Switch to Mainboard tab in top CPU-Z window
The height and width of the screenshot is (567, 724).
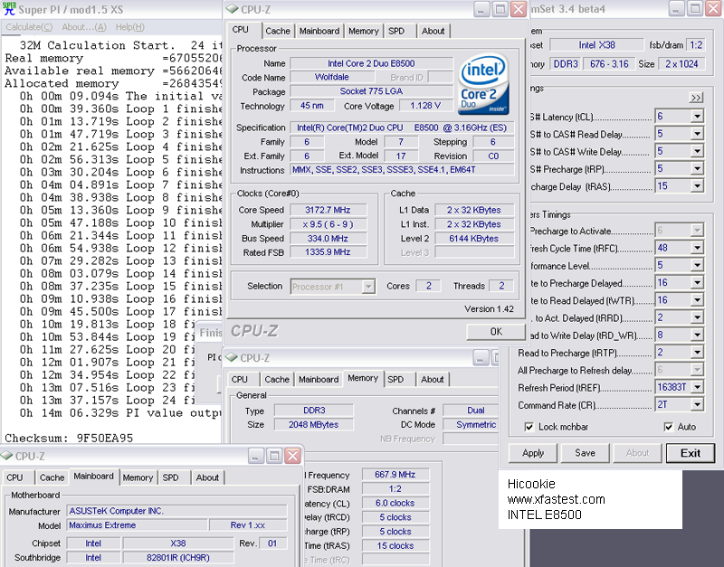pos(319,31)
